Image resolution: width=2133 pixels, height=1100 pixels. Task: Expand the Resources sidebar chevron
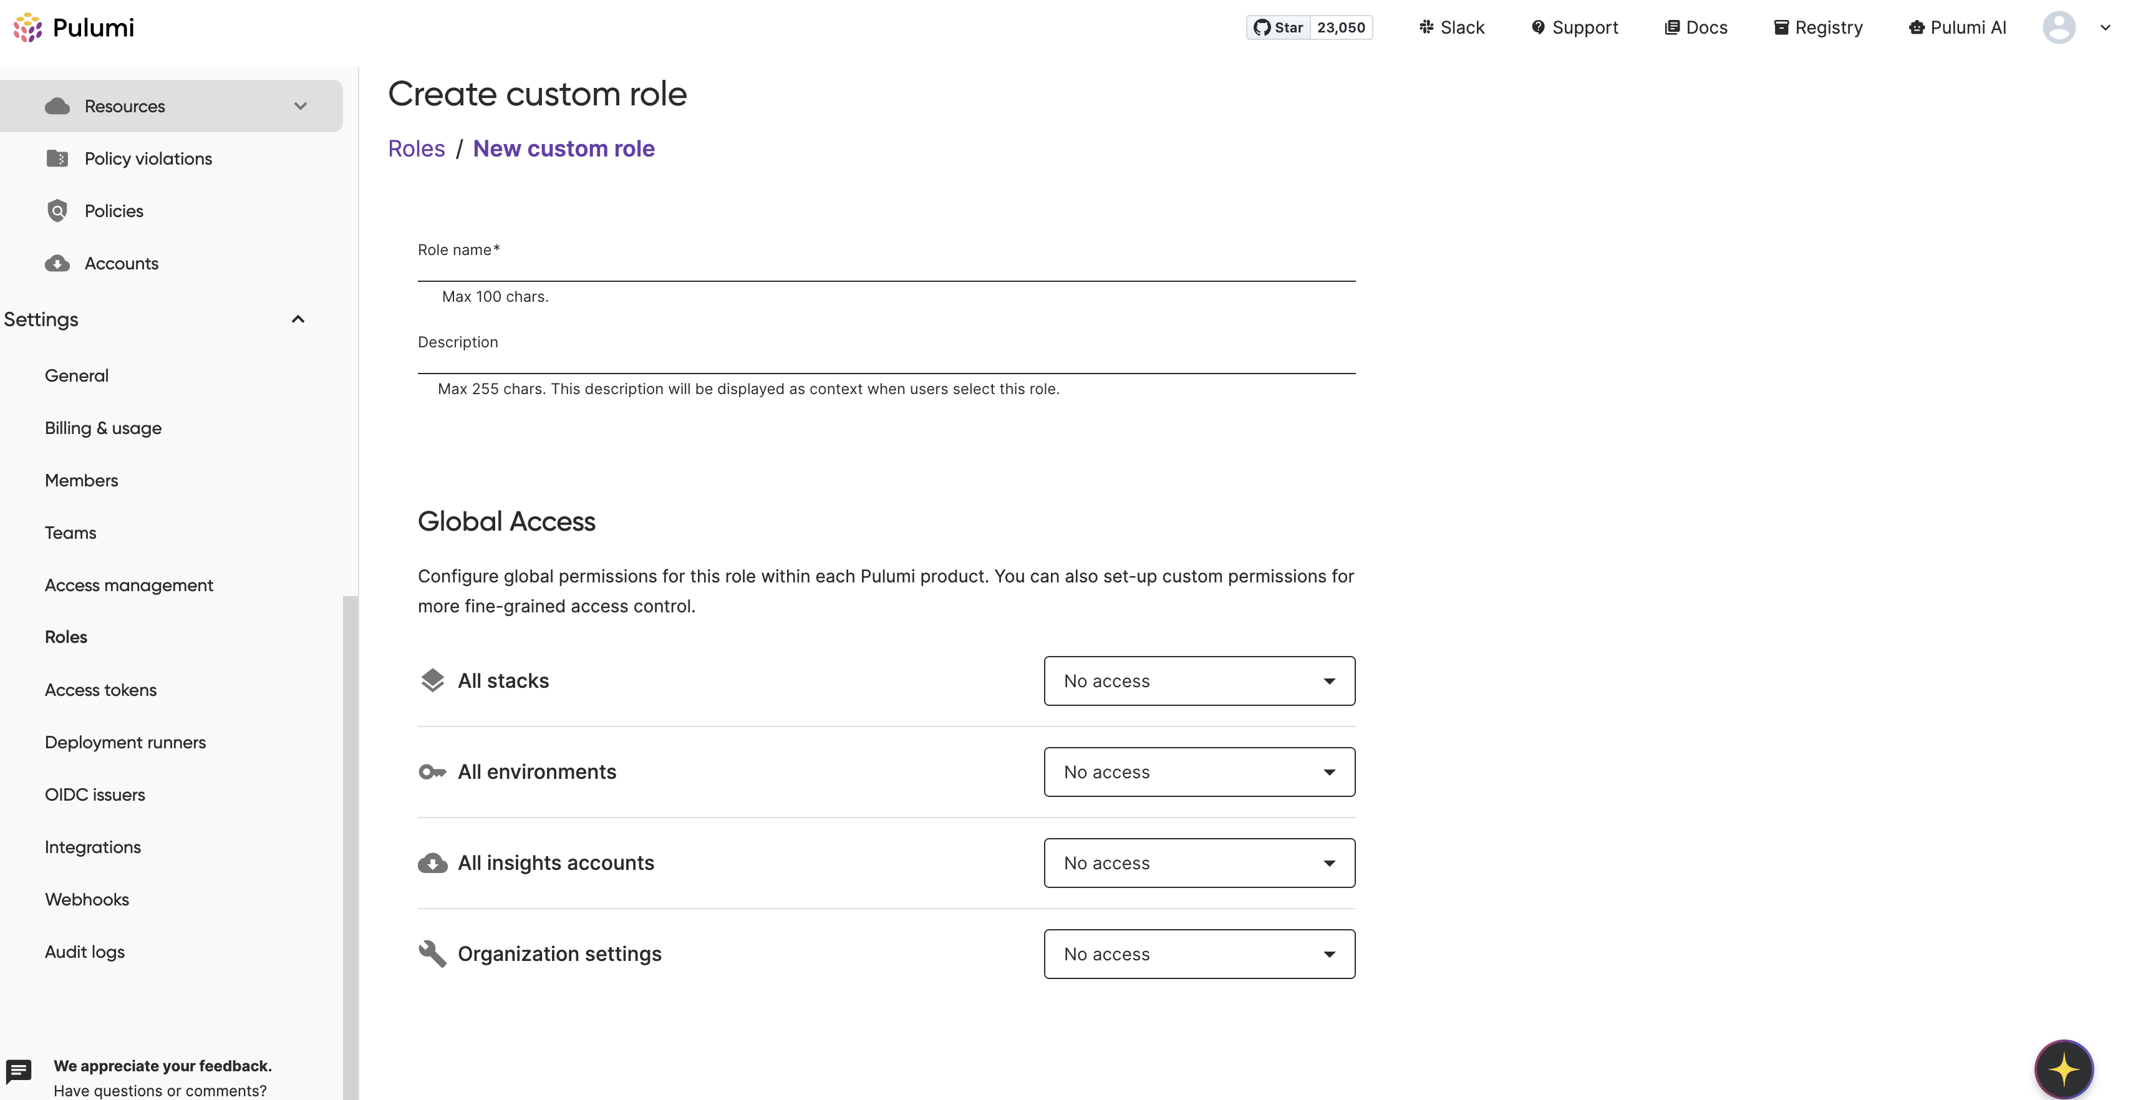(301, 106)
